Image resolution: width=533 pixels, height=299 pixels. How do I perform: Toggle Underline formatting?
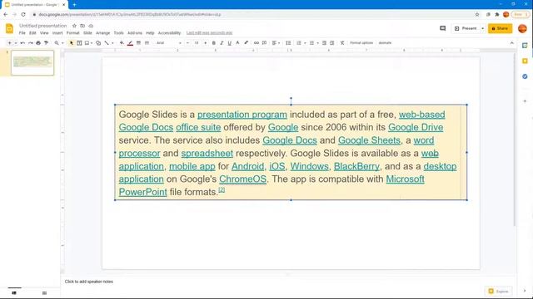pos(230,43)
